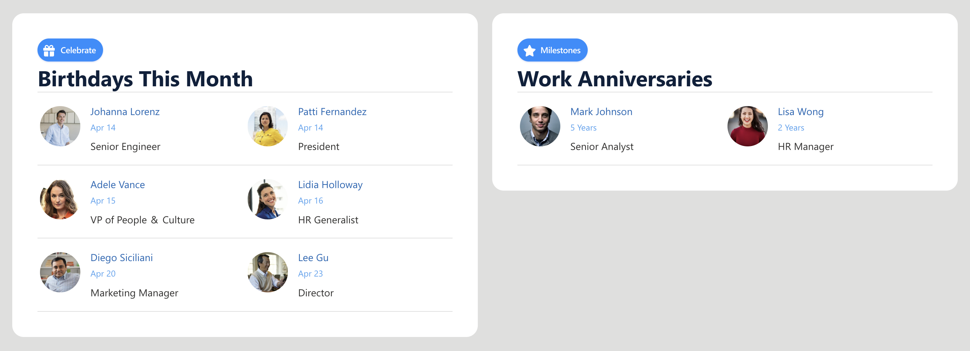
Task: Select the Milestones badge label
Action: (x=561, y=50)
